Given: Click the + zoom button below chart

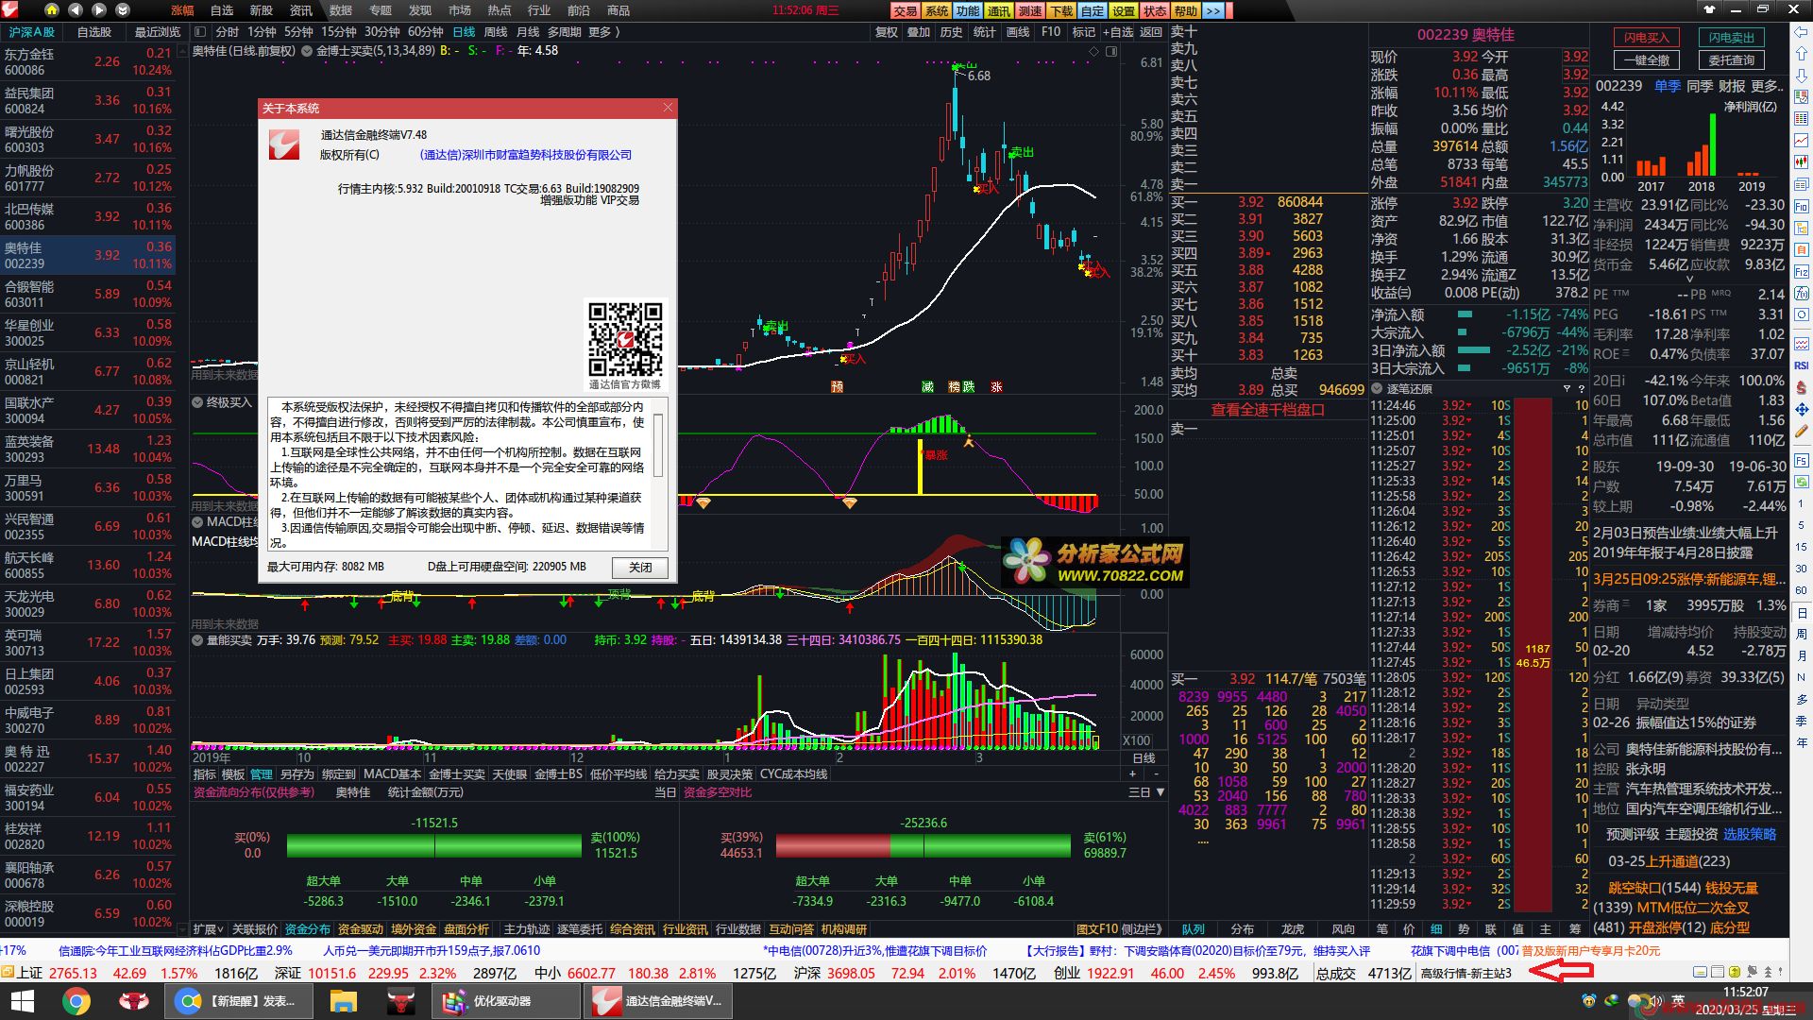Looking at the screenshot, I should [1132, 773].
